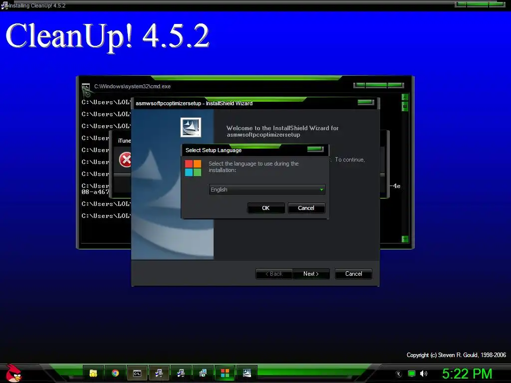Click the Select Setup Language title bar

[255, 150]
